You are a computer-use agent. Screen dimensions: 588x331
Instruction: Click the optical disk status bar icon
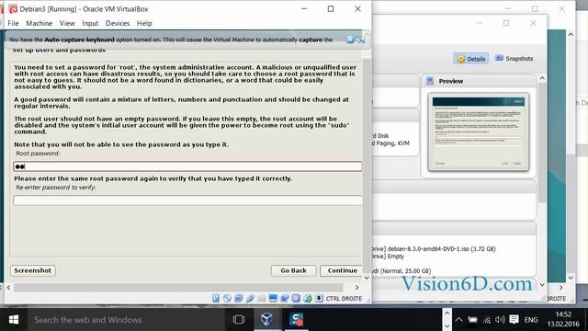(227, 298)
